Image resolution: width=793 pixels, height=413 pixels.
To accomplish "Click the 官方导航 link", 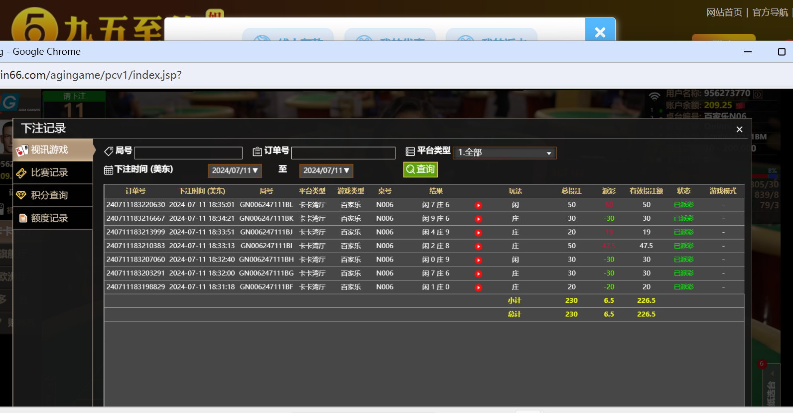I will (x=770, y=12).
